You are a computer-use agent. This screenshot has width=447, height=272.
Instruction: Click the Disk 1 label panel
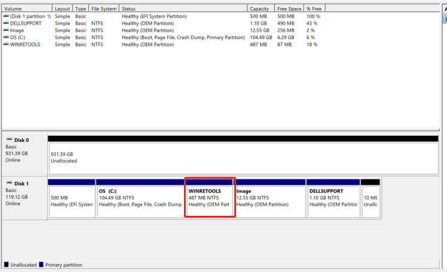(x=25, y=198)
